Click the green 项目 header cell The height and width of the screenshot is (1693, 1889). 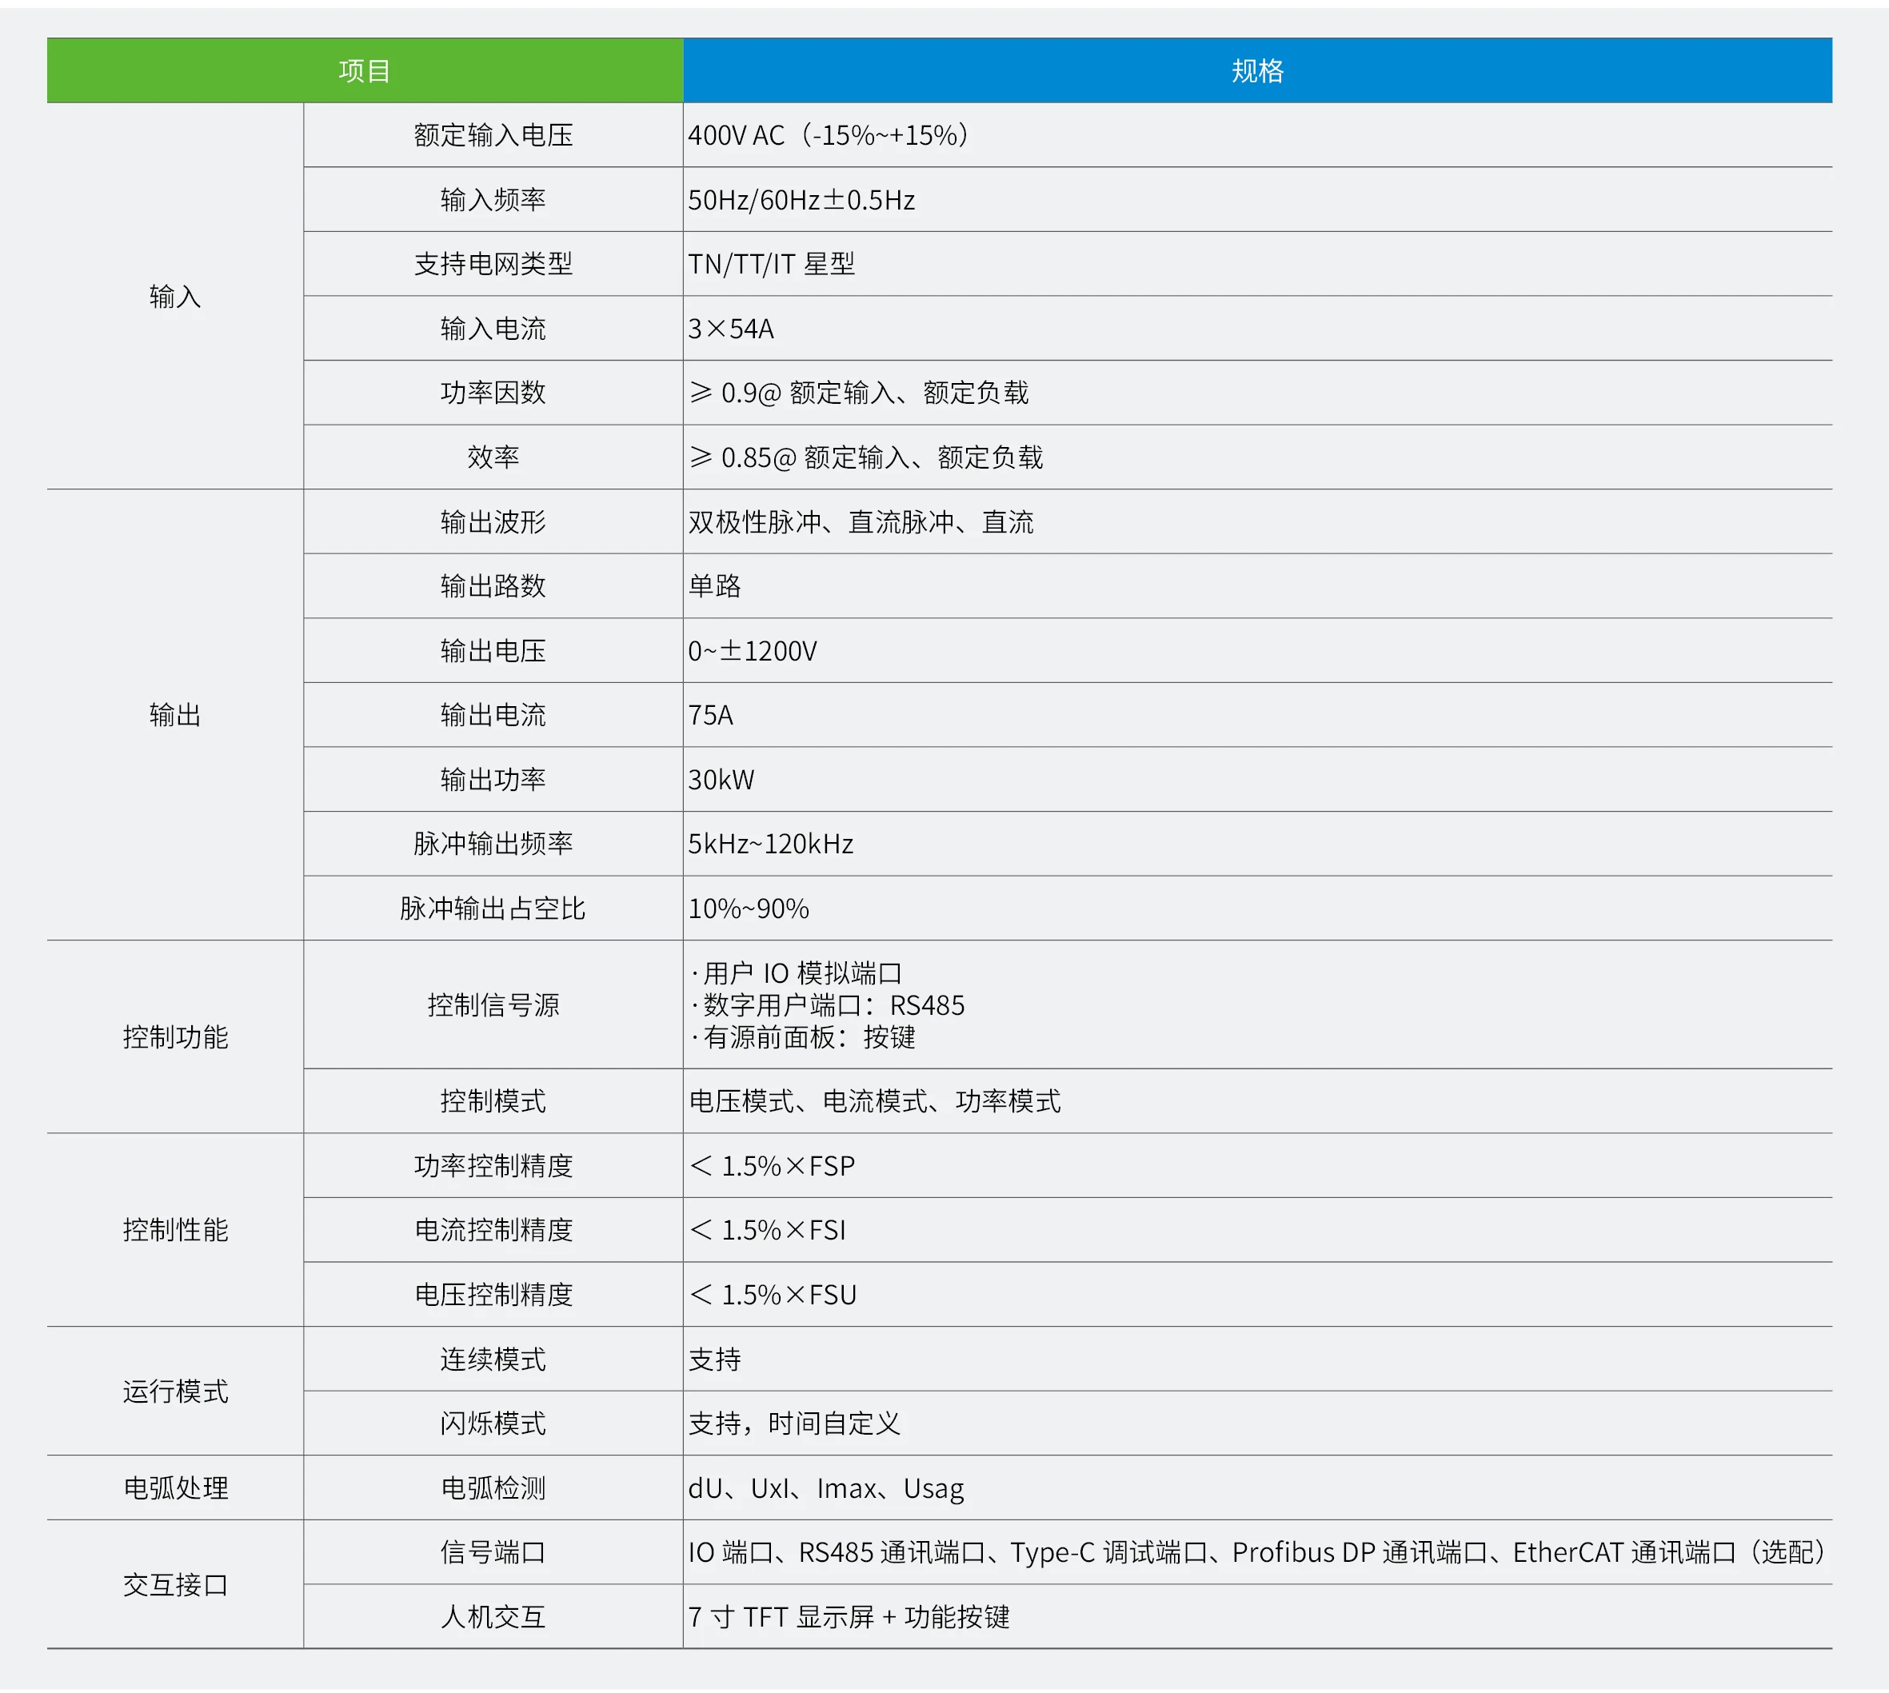point(365,70)
